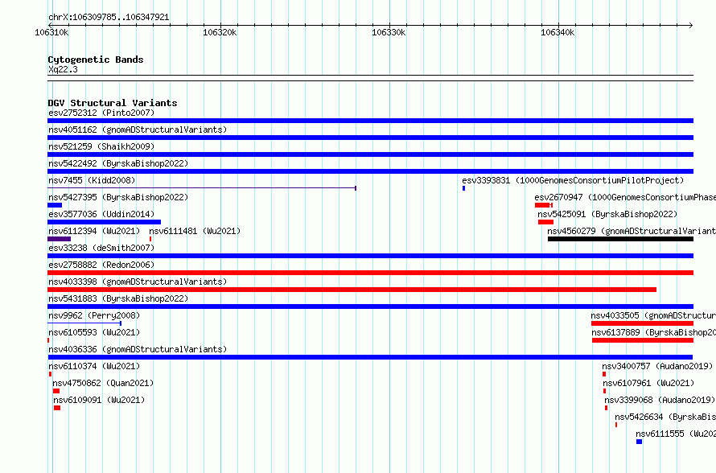Viewport: 716px width, 473px height.
Task: Open nsv9962 (Perry2008) label
Action: coord(94,315)
